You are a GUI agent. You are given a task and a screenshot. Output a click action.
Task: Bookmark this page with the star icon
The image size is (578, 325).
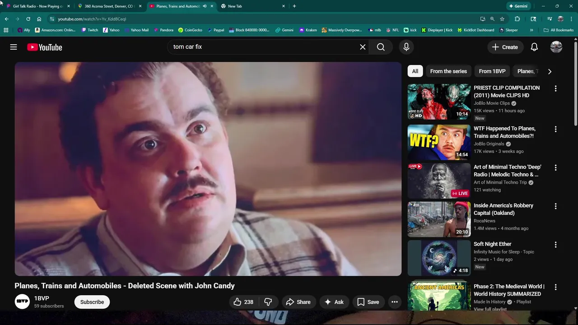[x=502, y=19]
